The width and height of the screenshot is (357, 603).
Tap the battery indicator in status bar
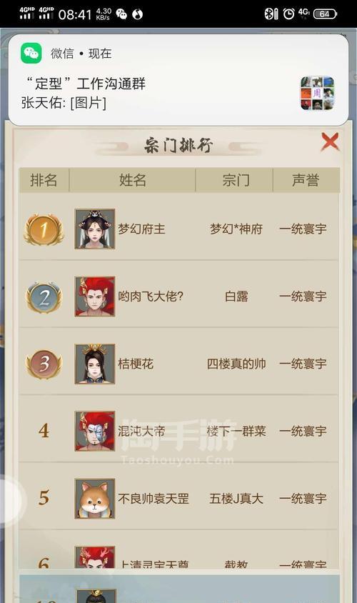(x=325, y=14)
